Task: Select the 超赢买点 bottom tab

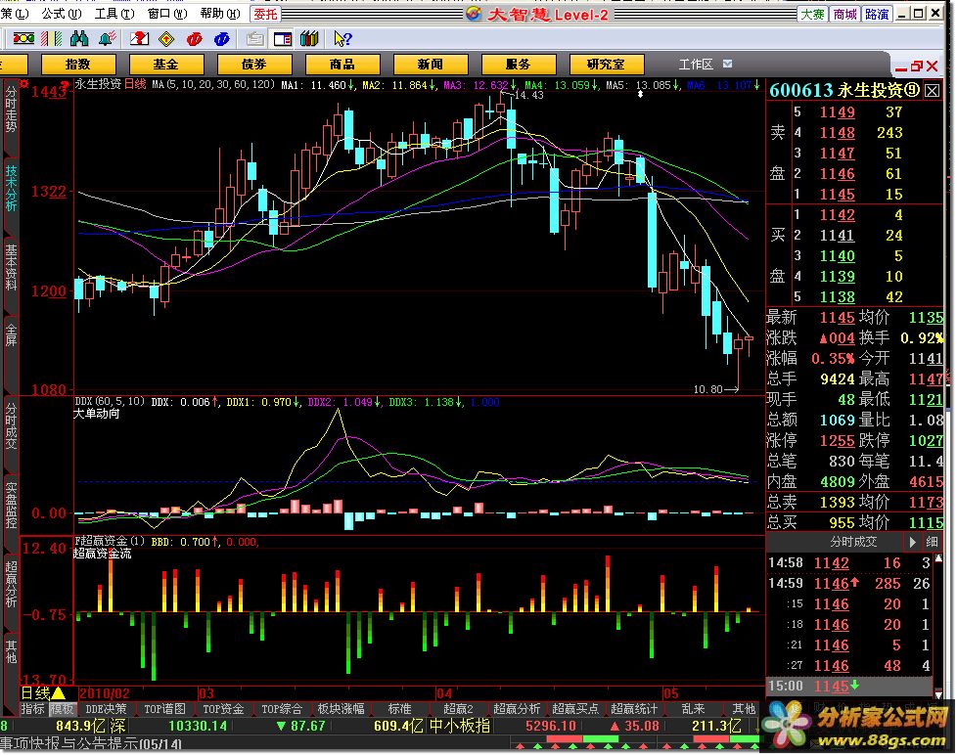Action: click(x=575, y=709)
